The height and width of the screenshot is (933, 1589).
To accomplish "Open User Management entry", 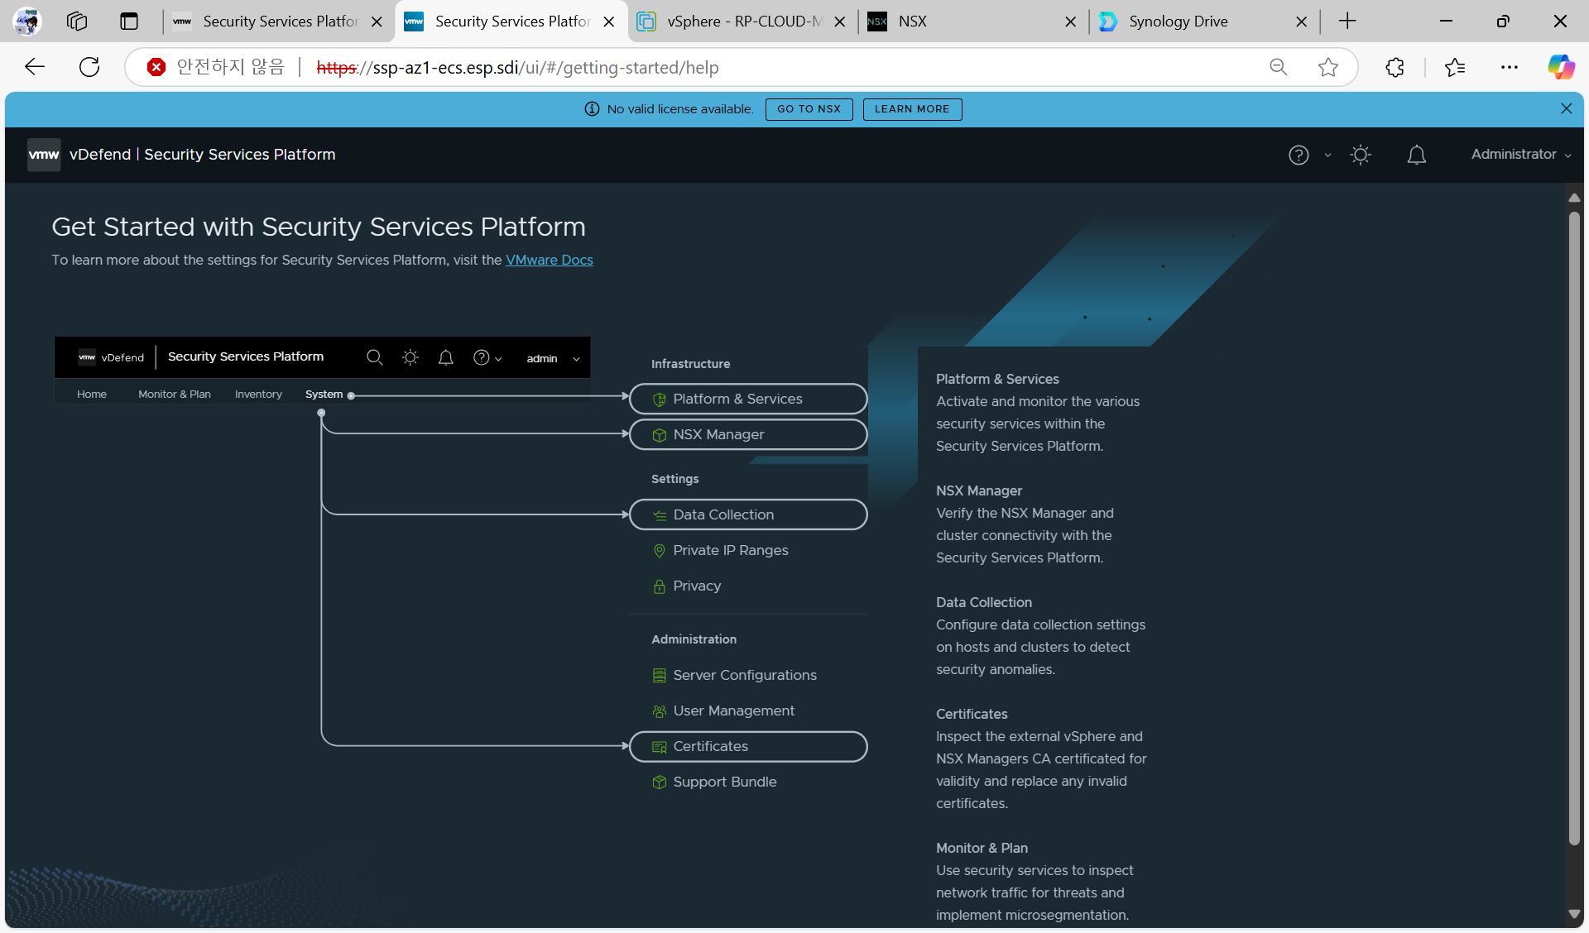I will point(734,711).
